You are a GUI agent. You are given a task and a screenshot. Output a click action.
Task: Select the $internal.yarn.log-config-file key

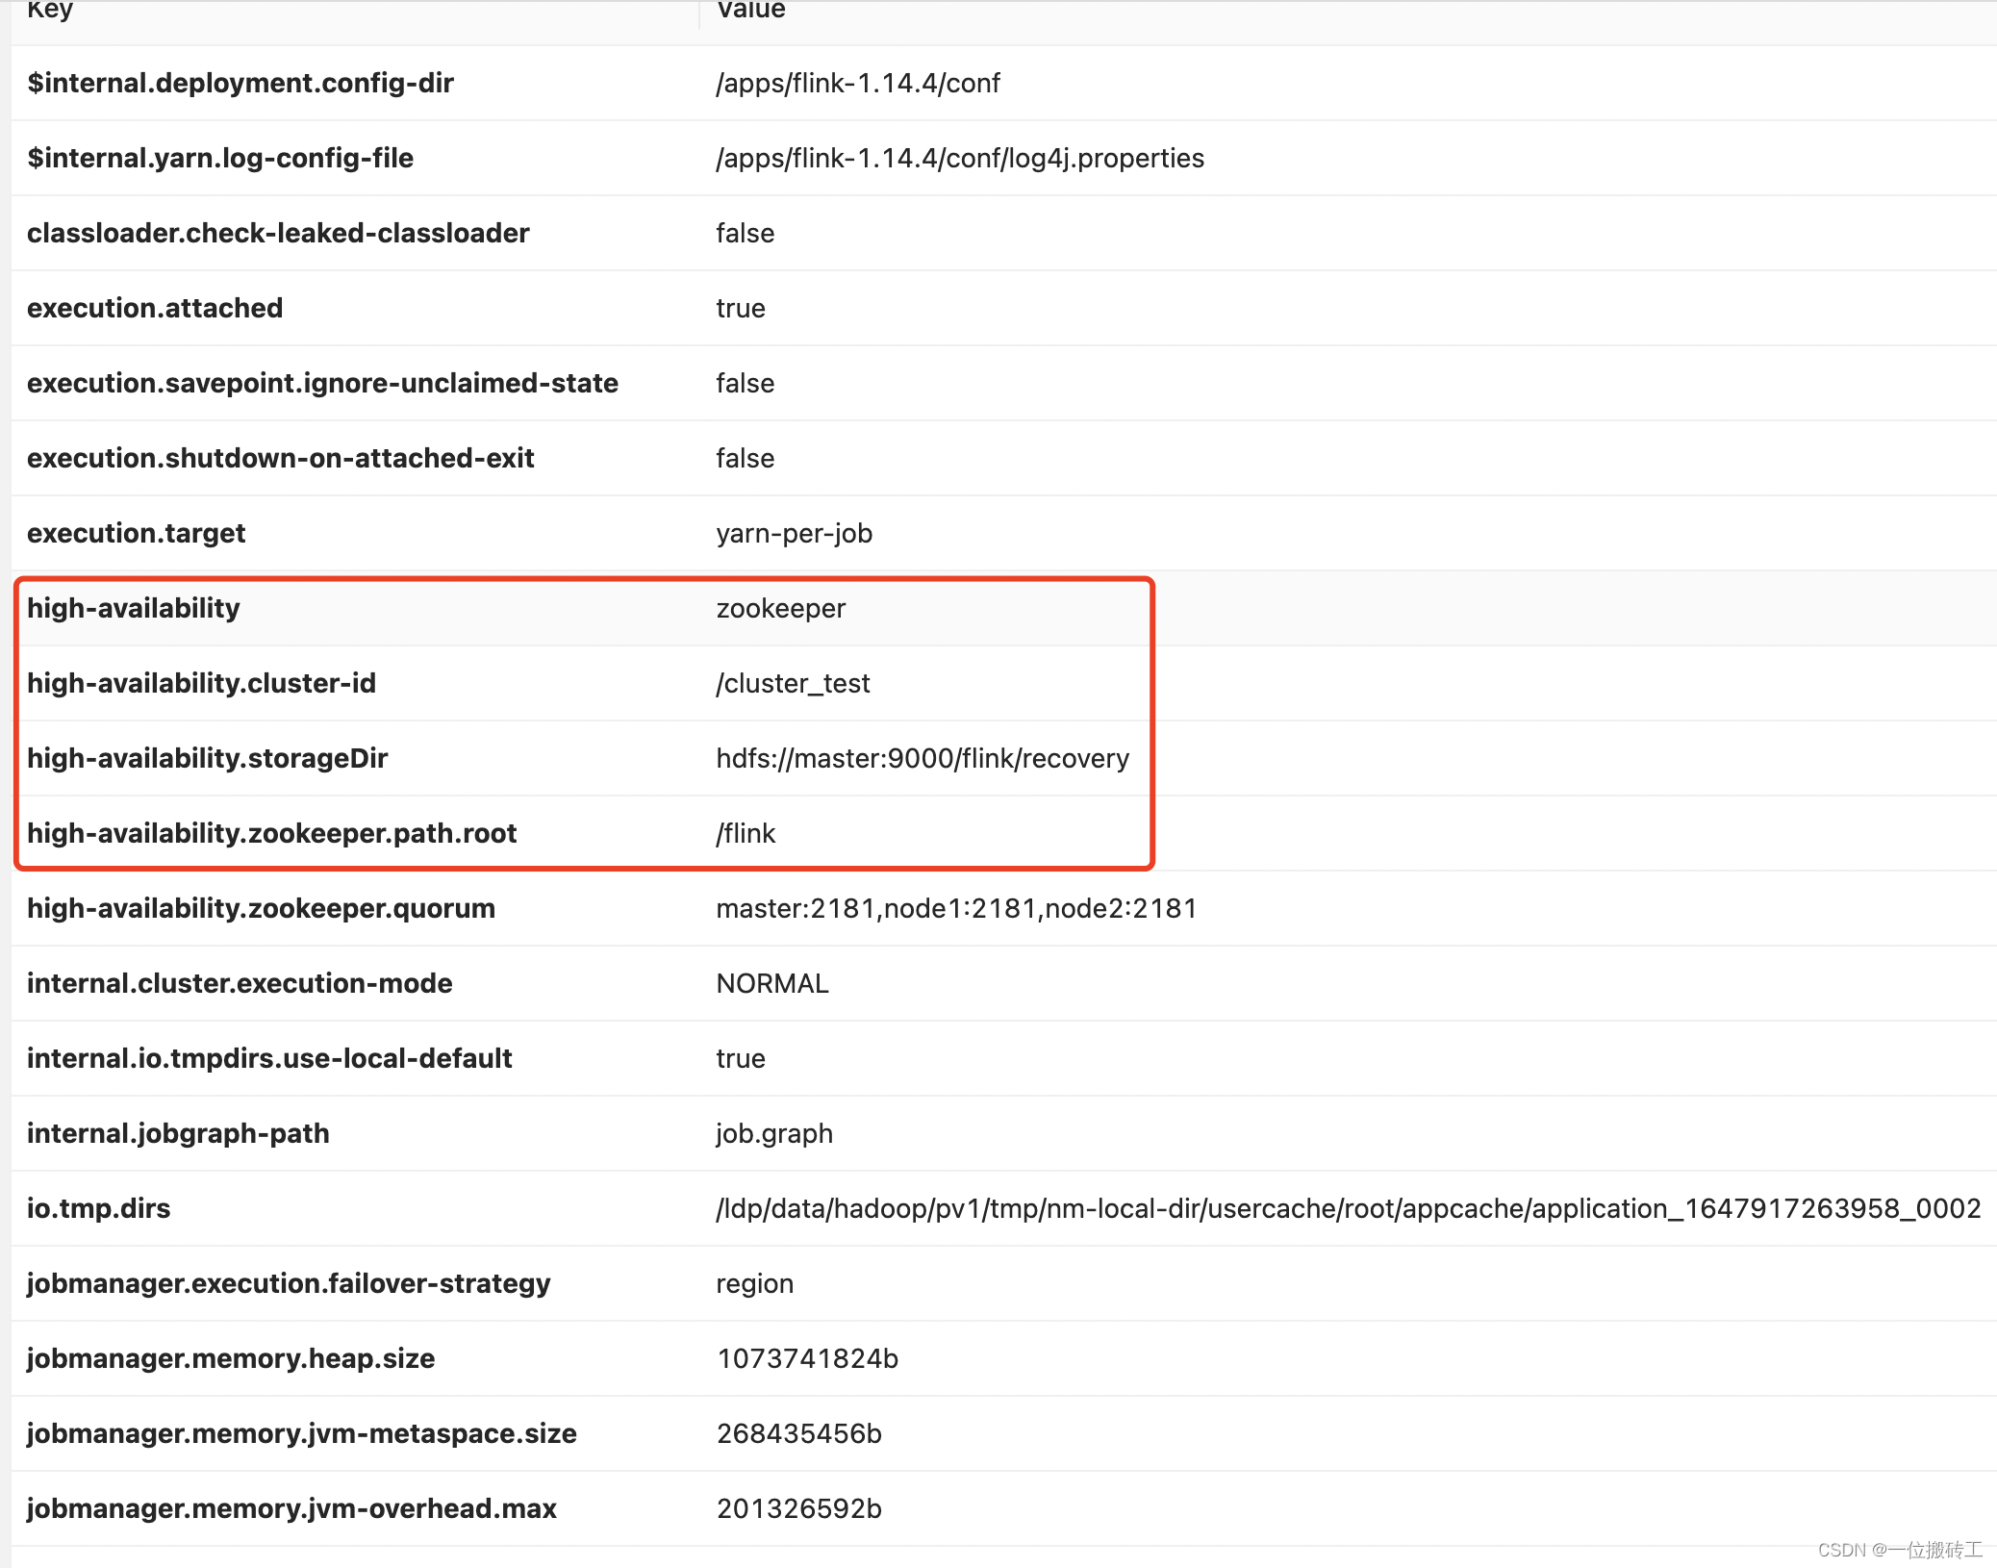(x=220, y=158)
